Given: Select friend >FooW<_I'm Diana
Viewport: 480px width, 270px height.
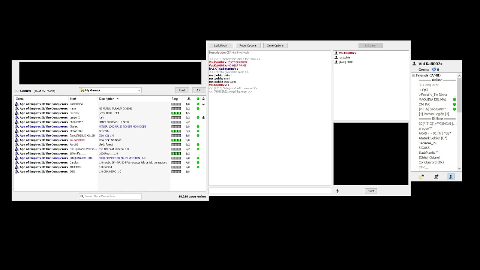Looking at the screenshot, I should [x=433, y=95].
